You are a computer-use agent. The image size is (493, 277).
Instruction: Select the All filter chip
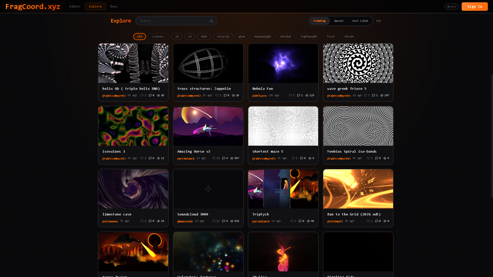tap(139, 37)
